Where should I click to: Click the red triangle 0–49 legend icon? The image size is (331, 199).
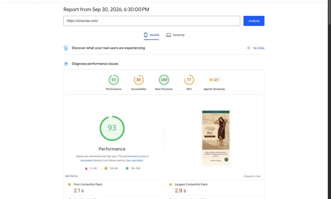click(x=86, y=168)
